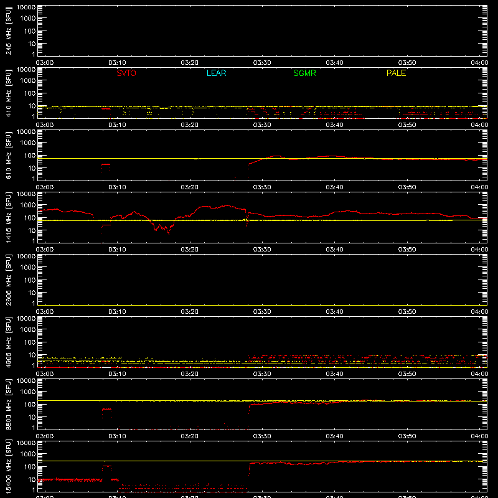Click 03:30 tick under the 8800 MHz panel
The height and width of the screenshot is (498, 498).
(262, 436)
